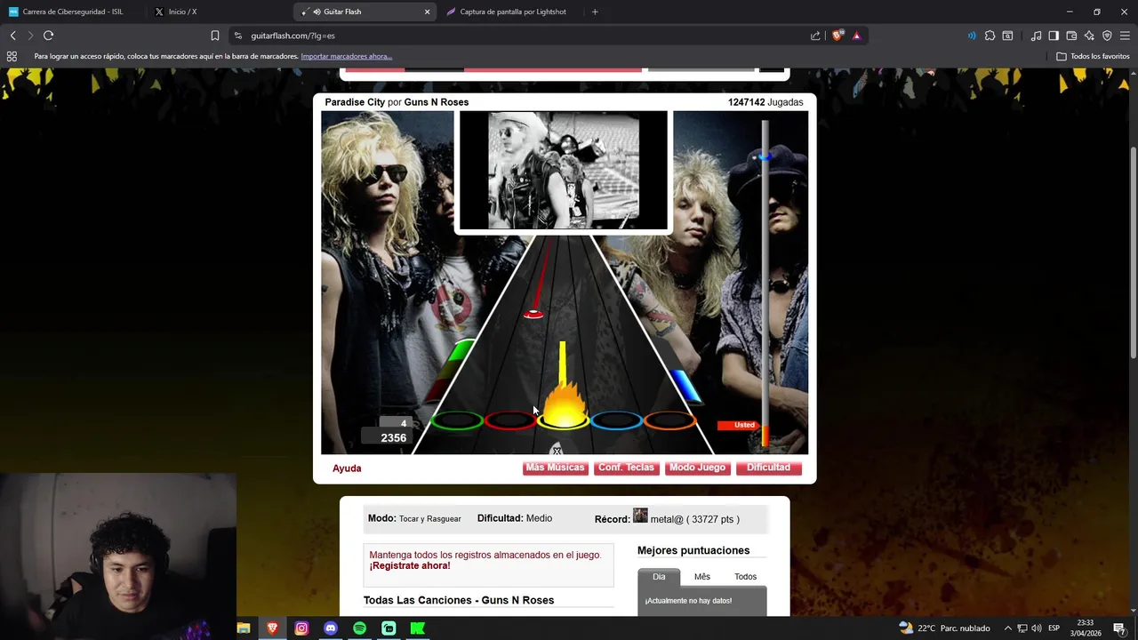1138x640 pixels.
Task: Click the Dificultad button
Action: point(768,468)
